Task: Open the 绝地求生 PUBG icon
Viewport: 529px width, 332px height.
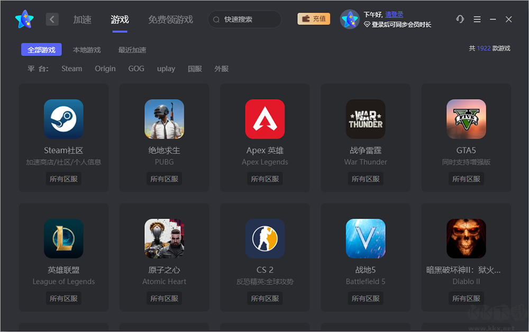Action: [x=165, y=119]
